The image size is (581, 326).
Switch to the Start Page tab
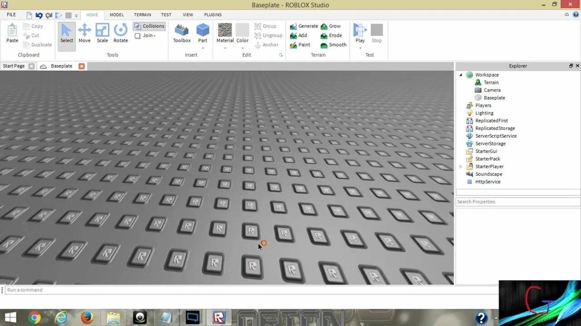coord(14,66)
